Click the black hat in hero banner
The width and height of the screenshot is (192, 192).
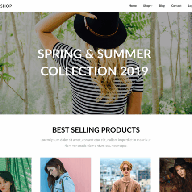tap(100, 29)
